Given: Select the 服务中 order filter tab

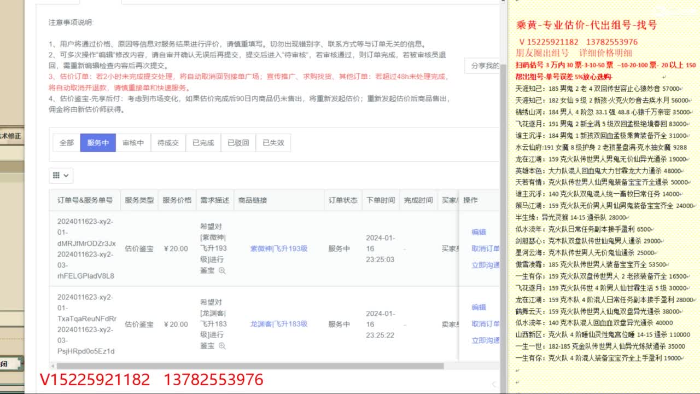Looking at the screenshot, I should point(98,143).
